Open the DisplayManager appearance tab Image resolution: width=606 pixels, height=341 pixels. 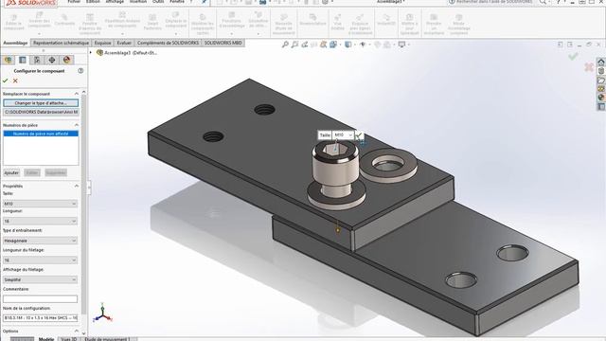click(x=66, y=60)
